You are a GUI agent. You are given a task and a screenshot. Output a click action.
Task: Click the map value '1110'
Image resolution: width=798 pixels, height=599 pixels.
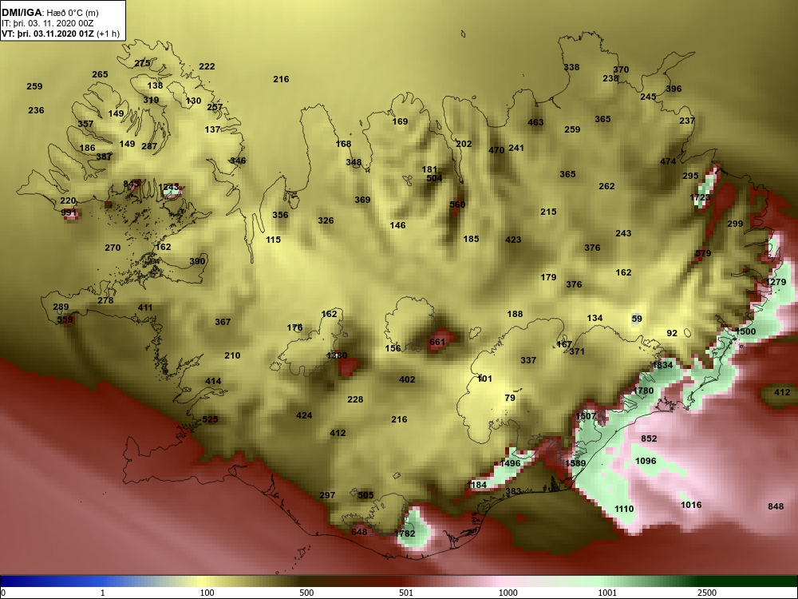[624, 509]
